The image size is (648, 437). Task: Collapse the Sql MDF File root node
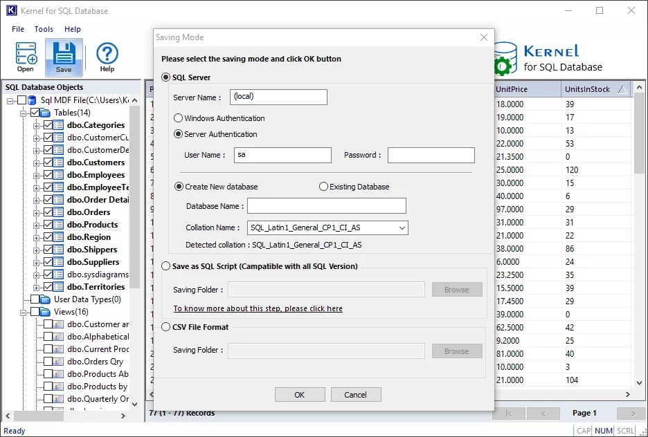click(10, 101)
